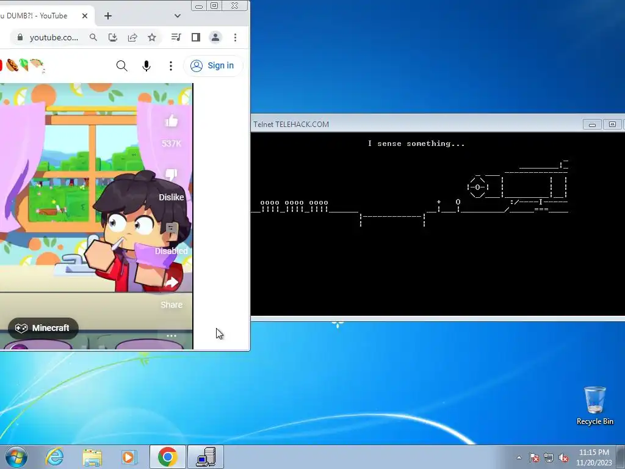Image resolution: width=625 pixels, height=469 pixels.
Task: Open Chrome tab search chevron
Action: tap(178, 16)
